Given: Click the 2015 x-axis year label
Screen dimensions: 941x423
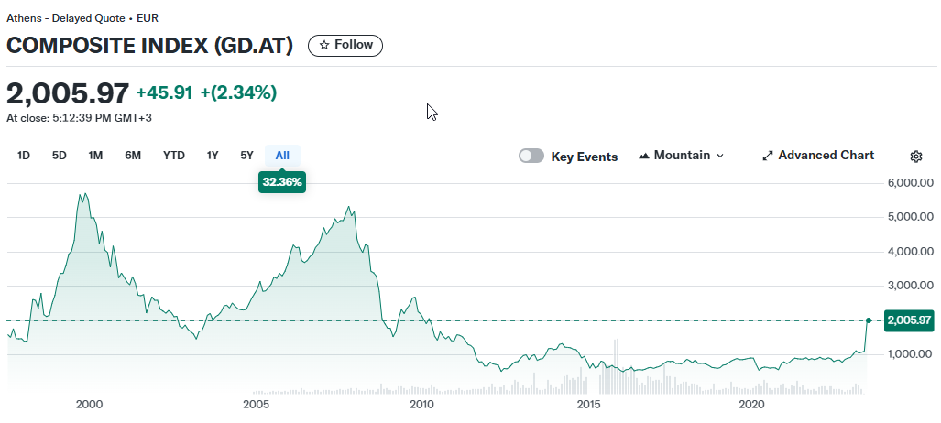Looking at the screenshot, I should click(x=588, y=405).
